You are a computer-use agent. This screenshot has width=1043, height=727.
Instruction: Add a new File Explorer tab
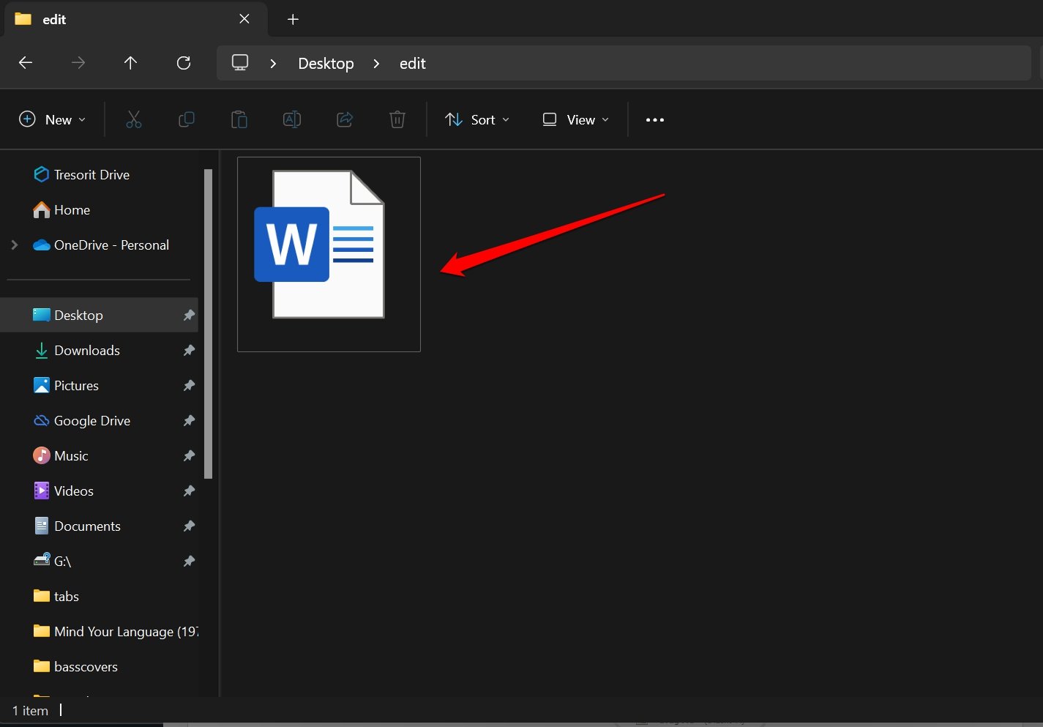coord(293,19)
